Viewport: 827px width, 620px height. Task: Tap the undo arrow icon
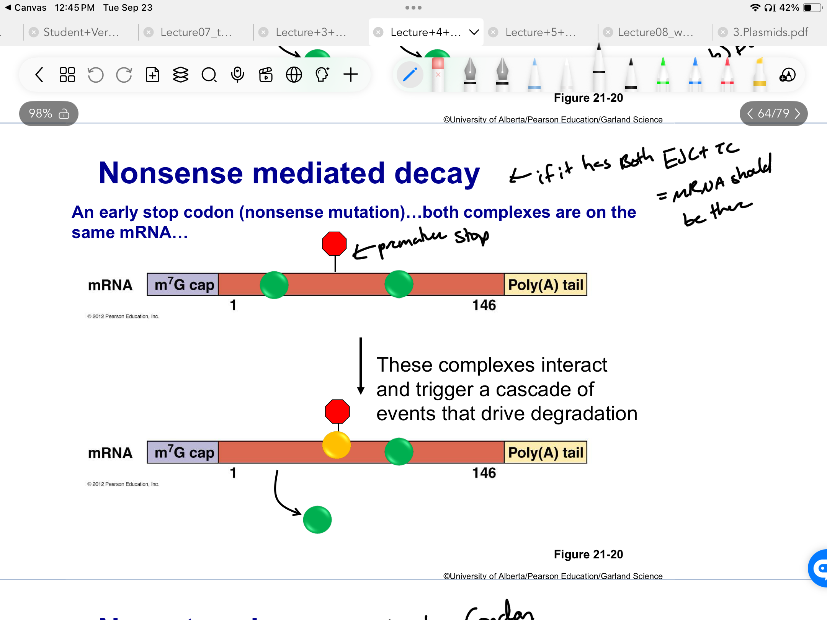coord(95,75)
